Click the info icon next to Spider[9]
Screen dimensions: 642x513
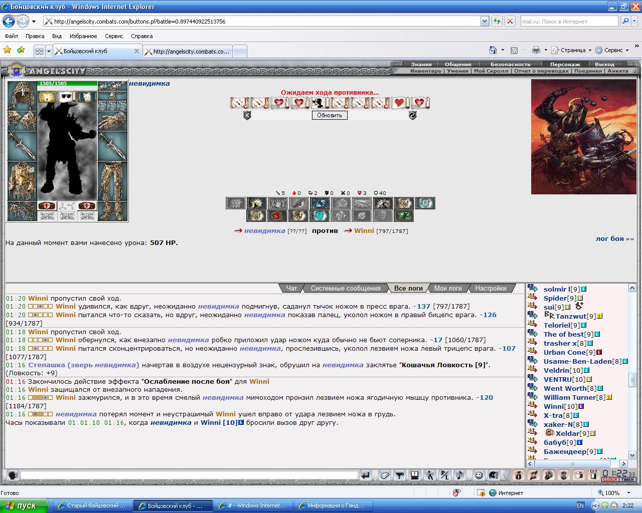pyautogui.click(x=580, y=298)
